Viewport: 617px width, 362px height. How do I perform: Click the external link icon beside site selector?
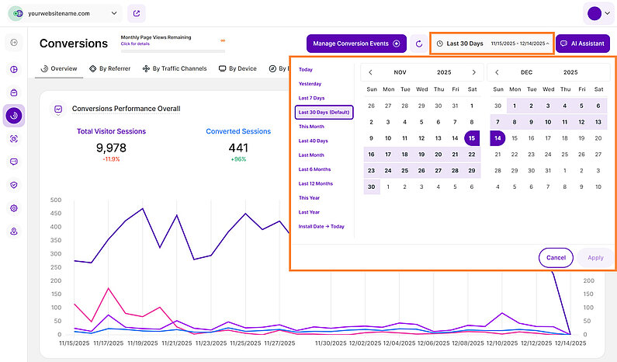point(137,13)
